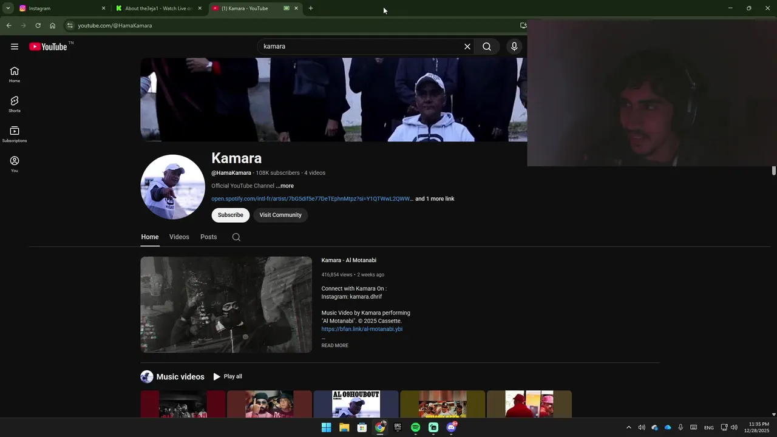The width and height of the screenshot is (777, 437).
Task: Click the @HamaKamara channel handle
Action: pyautogui.click(x=231, y=173)
